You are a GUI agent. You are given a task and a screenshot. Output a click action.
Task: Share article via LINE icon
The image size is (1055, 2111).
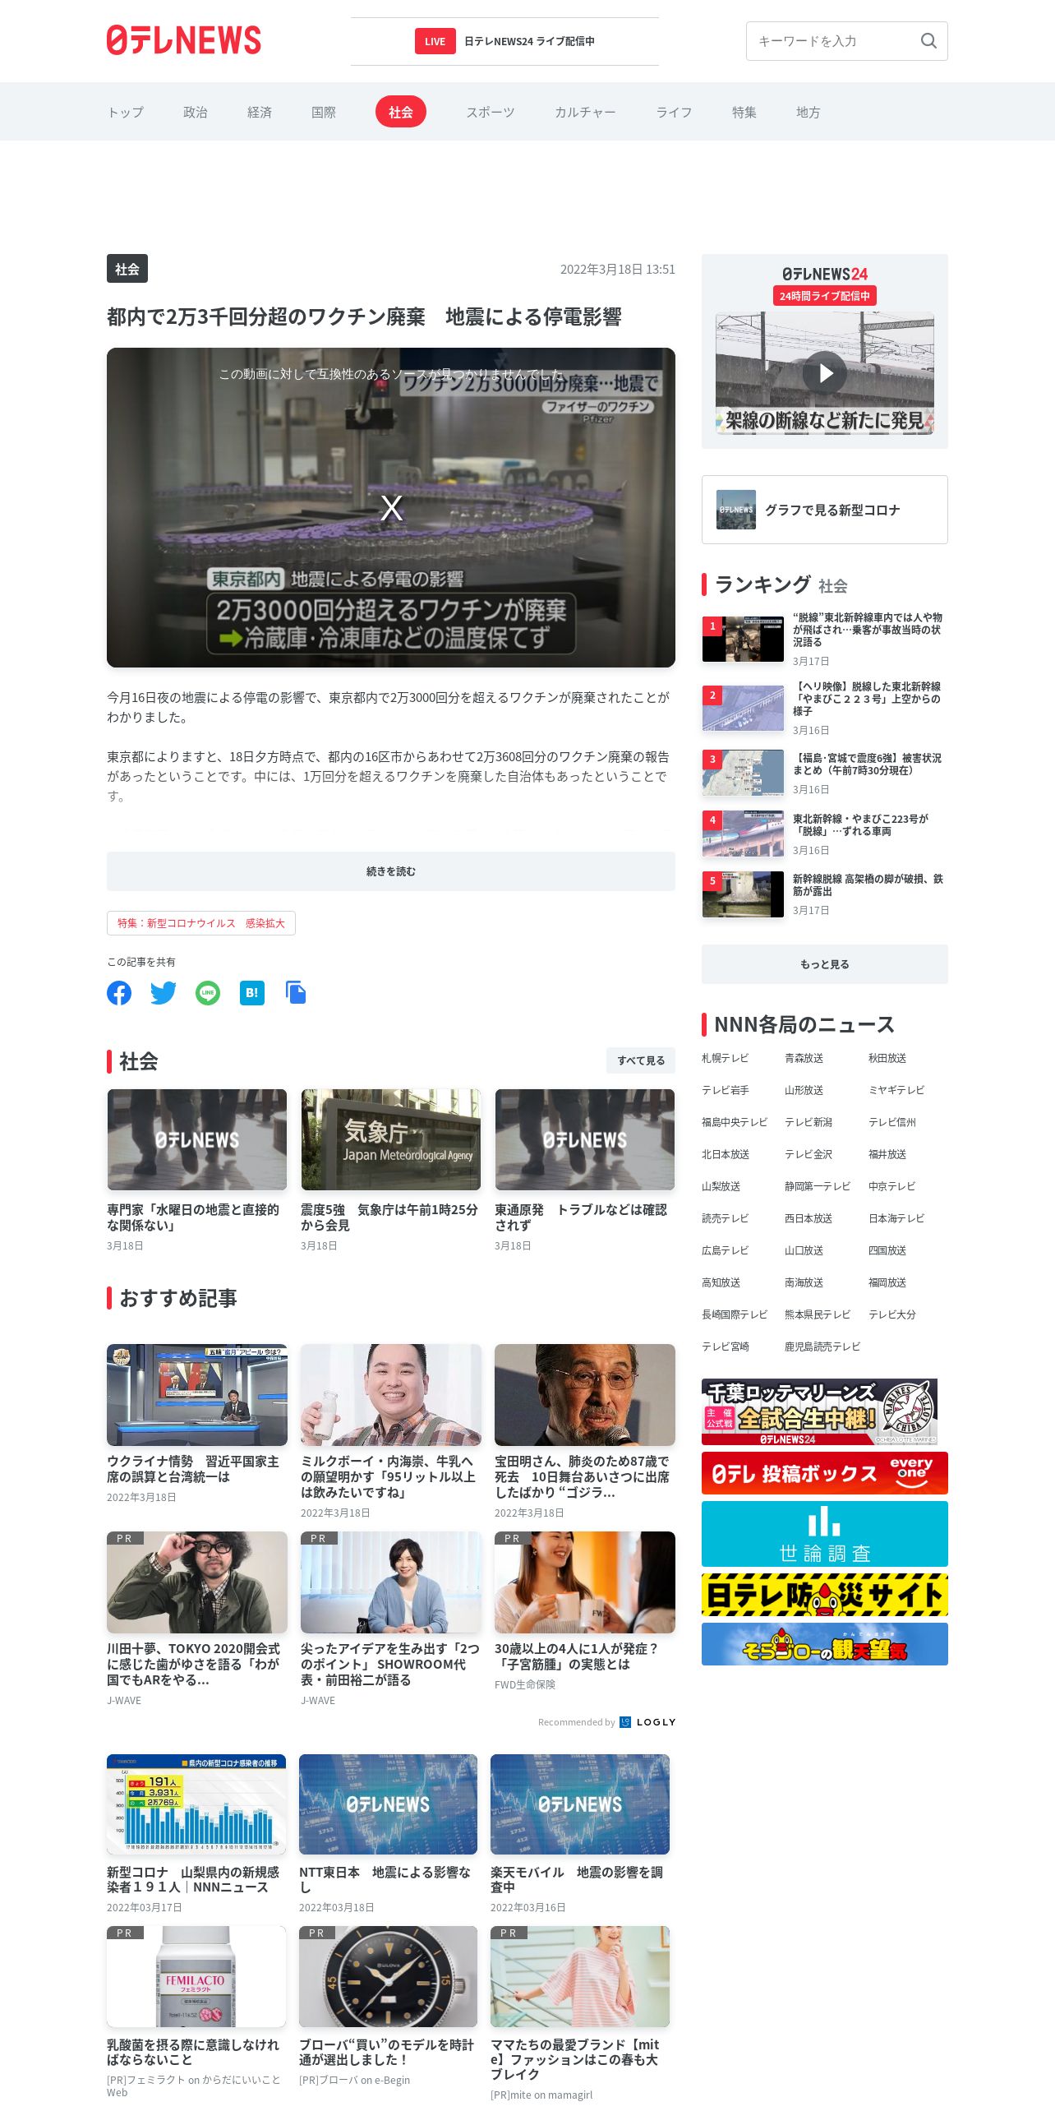click(208, 993)
